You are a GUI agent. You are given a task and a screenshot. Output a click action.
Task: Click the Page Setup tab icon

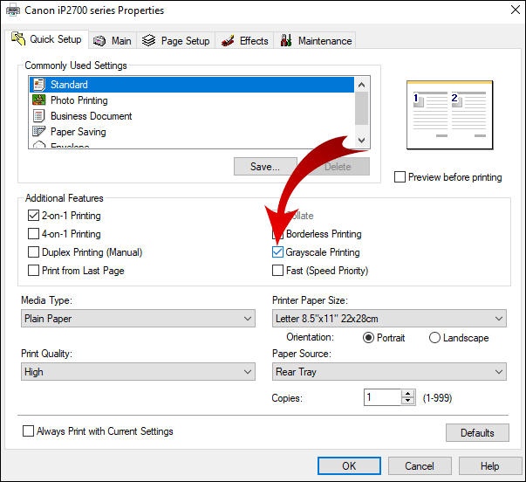pos(149,41)
